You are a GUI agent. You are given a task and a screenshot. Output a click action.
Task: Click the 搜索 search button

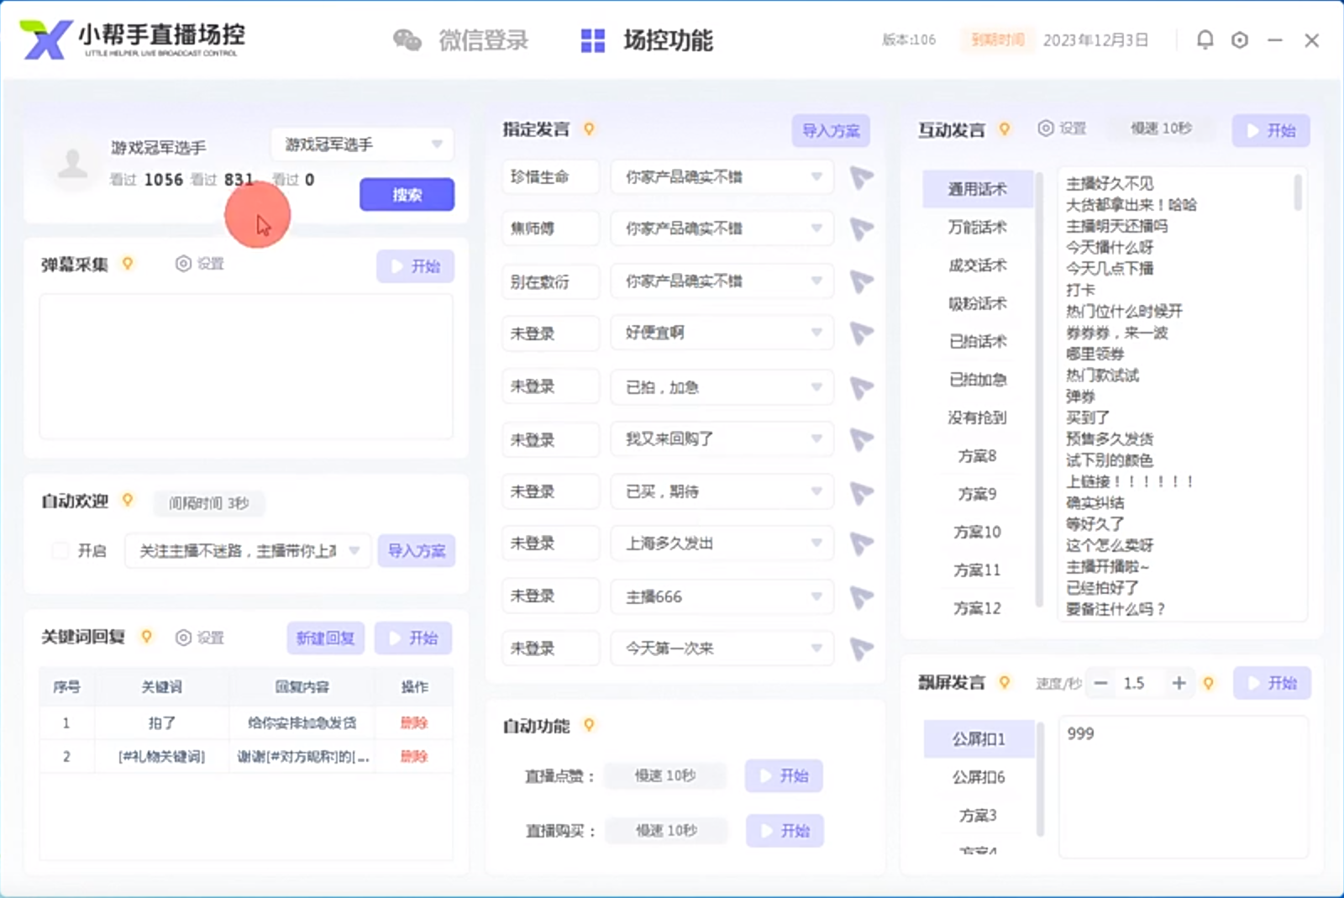407,194
